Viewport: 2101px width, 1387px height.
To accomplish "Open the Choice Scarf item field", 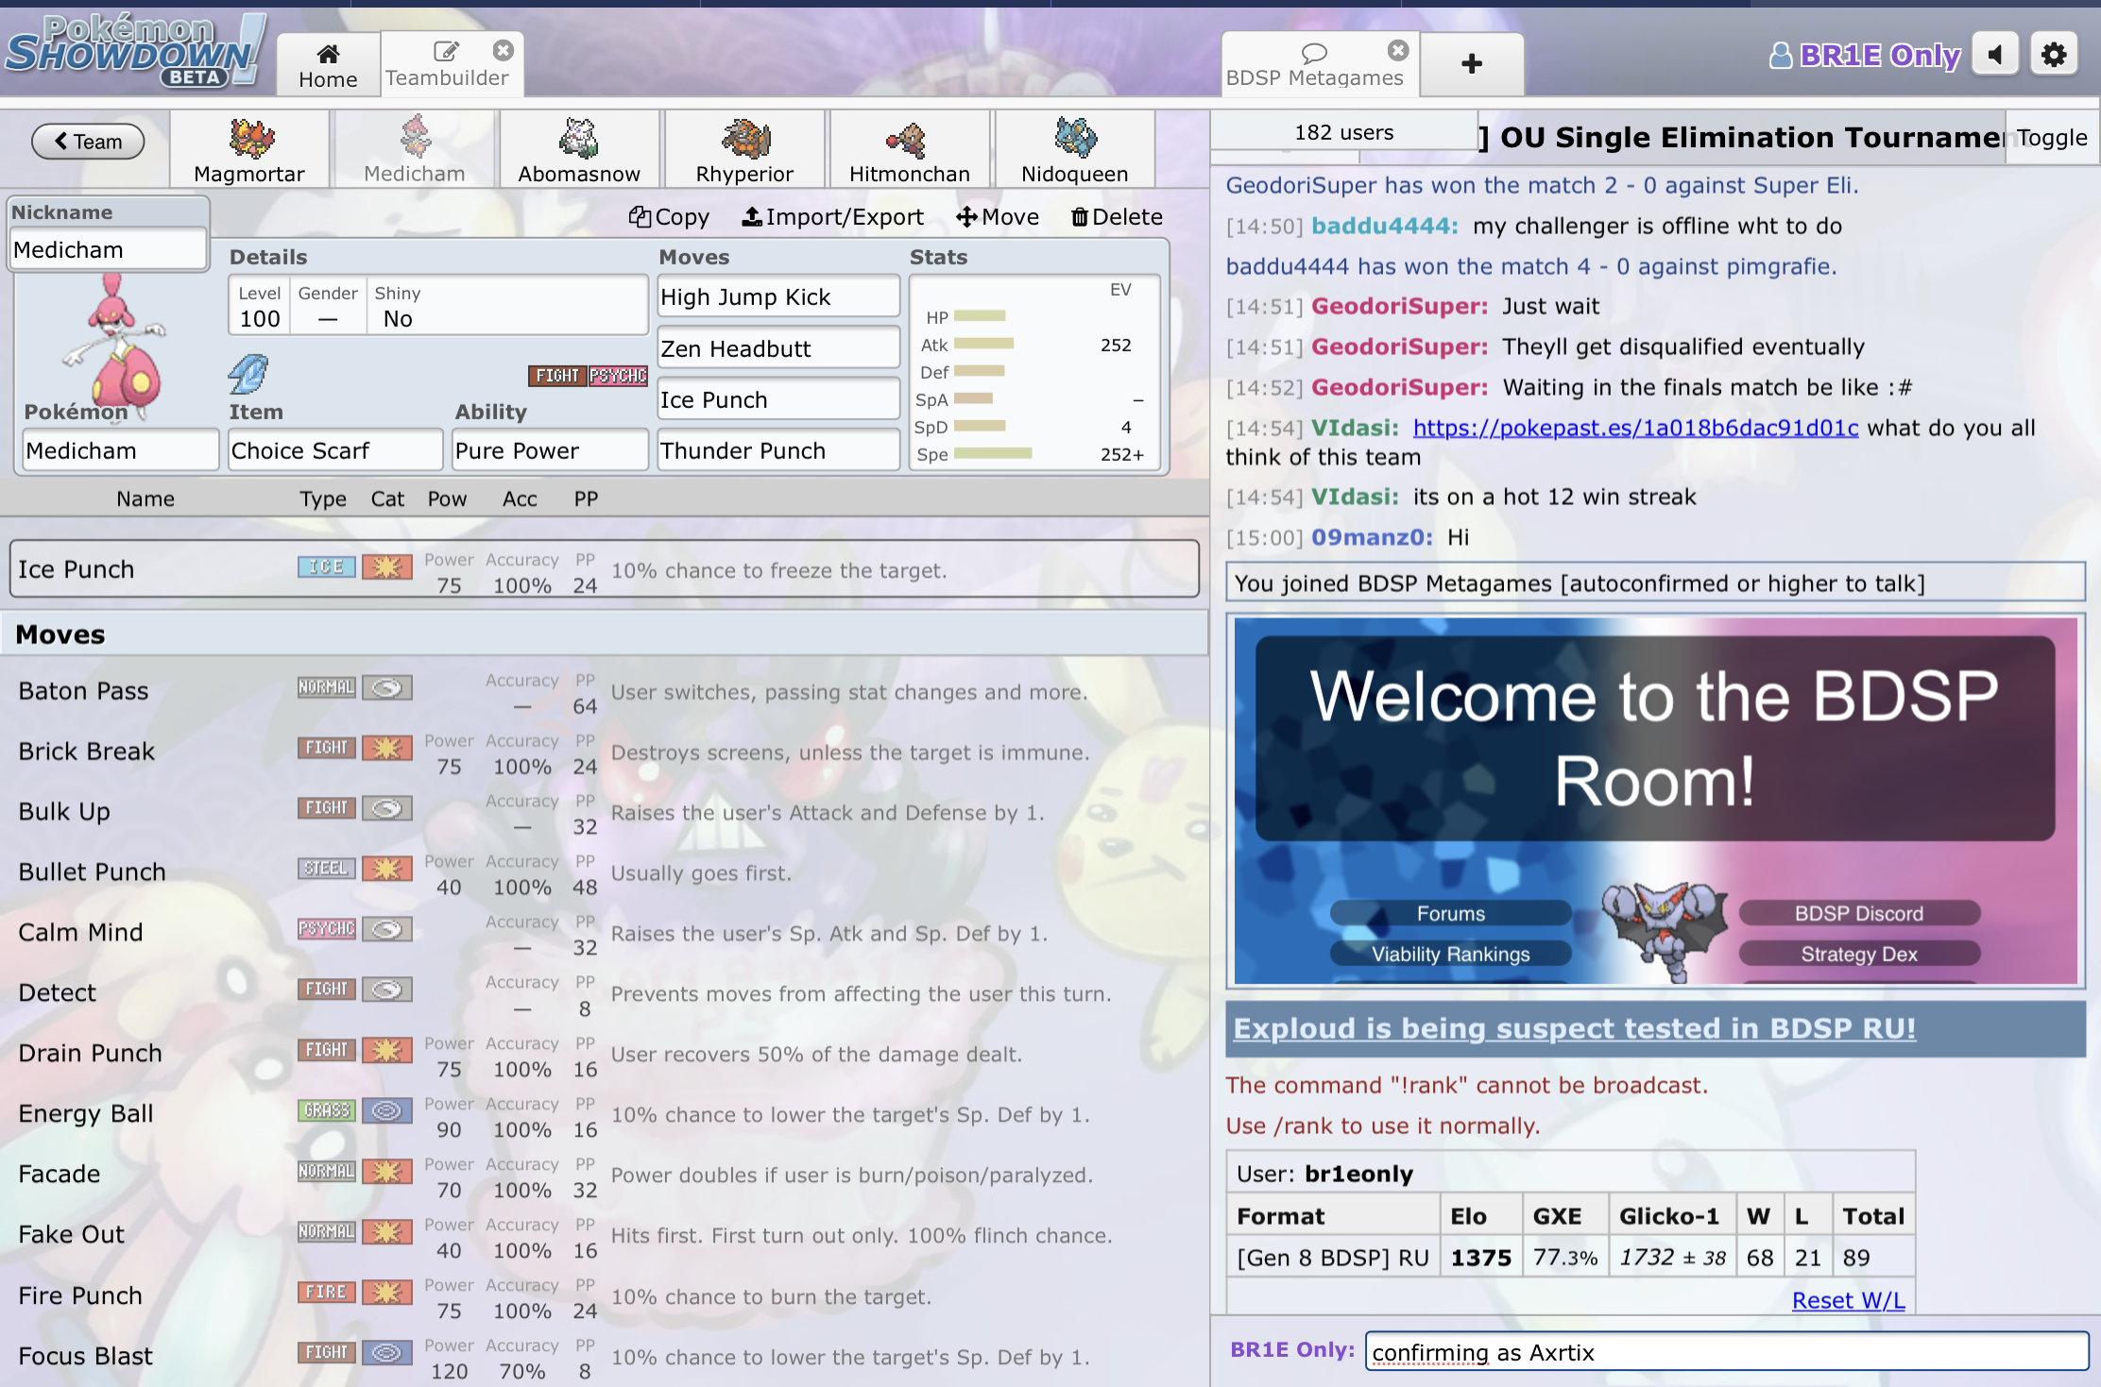I will click(334, 450).
